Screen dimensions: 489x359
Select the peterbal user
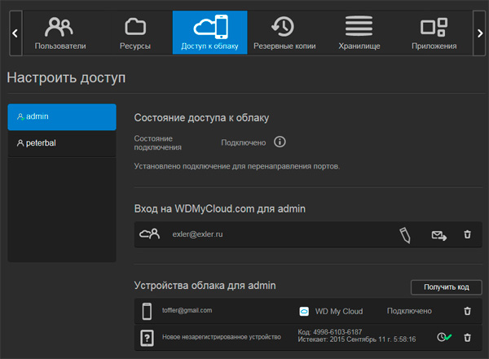[62, 143]
